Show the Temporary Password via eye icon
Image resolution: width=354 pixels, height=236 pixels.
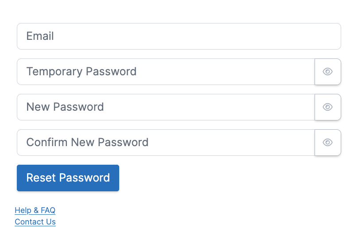click(x=327, y=72)
